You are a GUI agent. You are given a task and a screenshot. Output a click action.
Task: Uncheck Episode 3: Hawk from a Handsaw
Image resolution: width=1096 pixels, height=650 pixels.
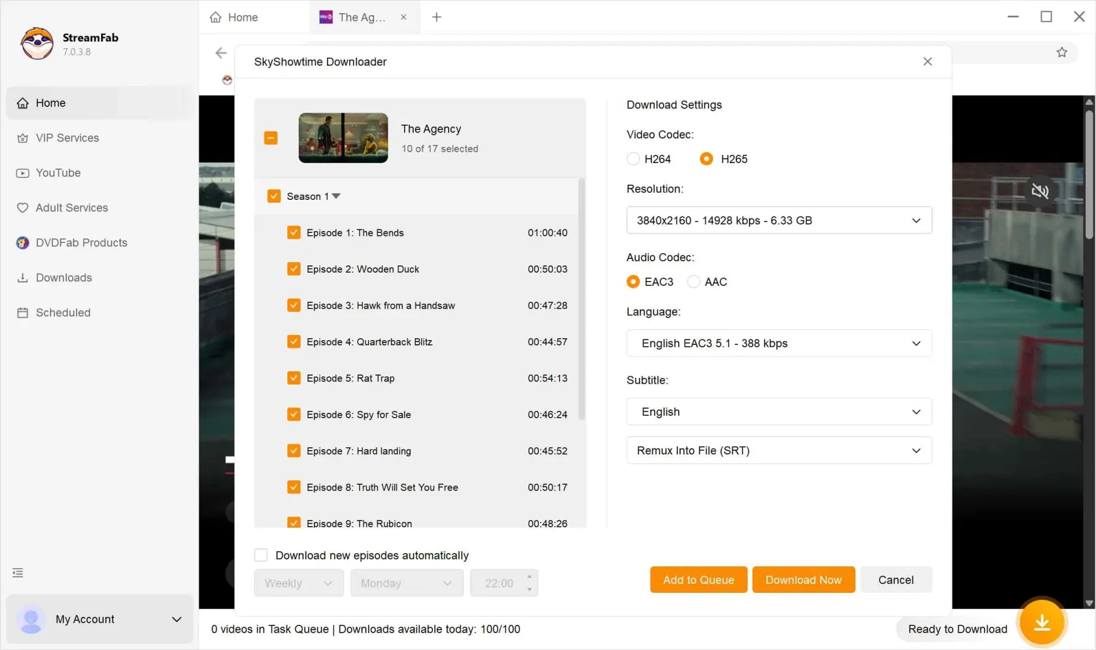[x=294, y=305]
